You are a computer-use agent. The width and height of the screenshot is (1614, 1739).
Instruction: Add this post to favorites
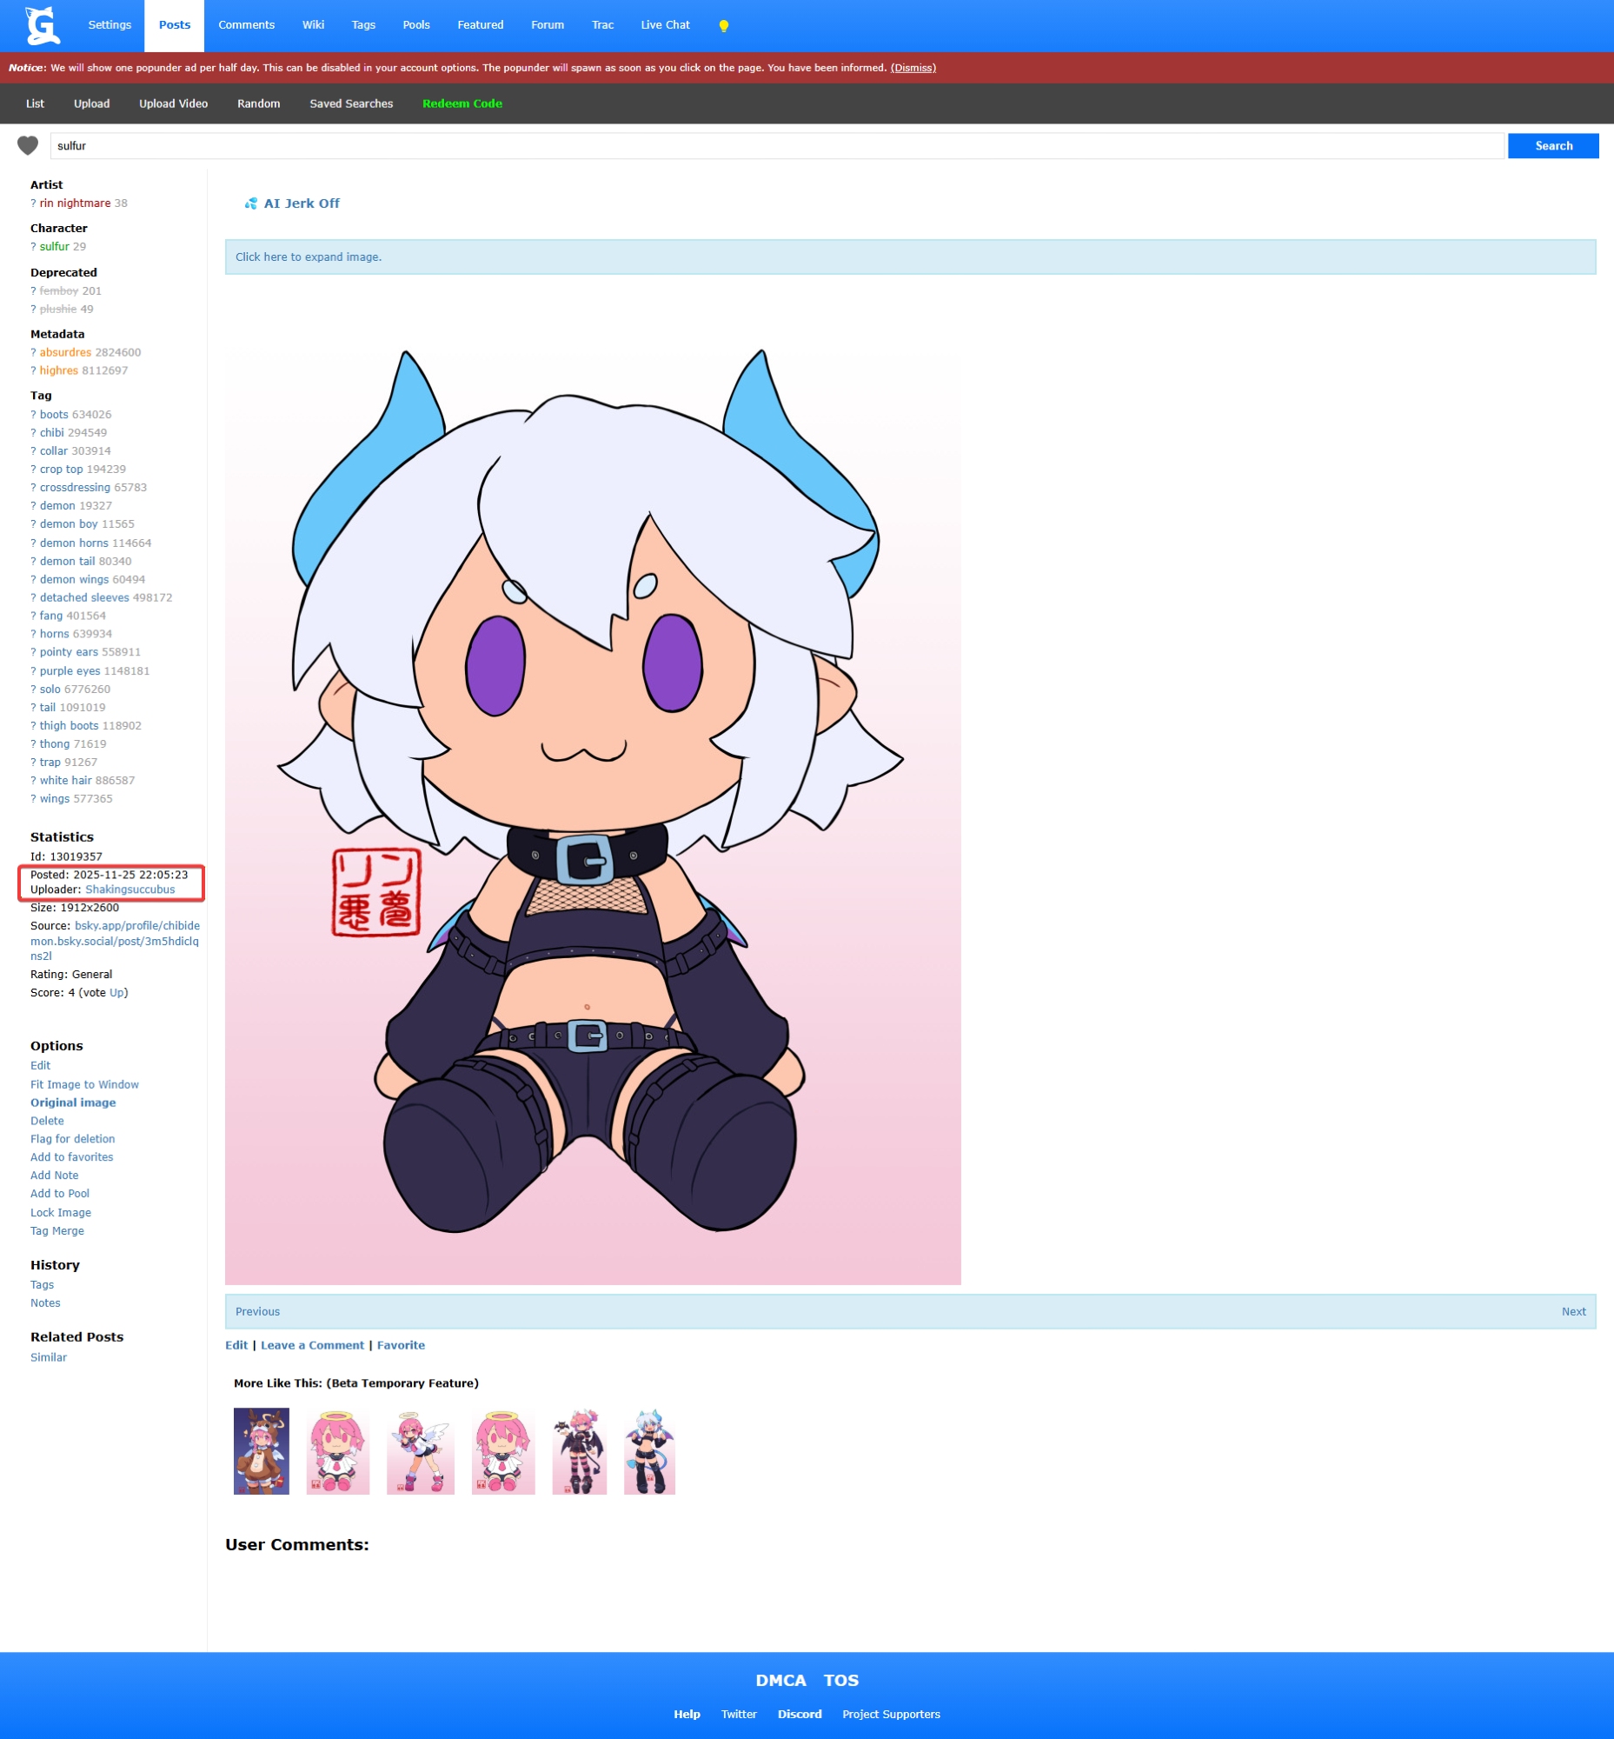tap(71, 1157)
